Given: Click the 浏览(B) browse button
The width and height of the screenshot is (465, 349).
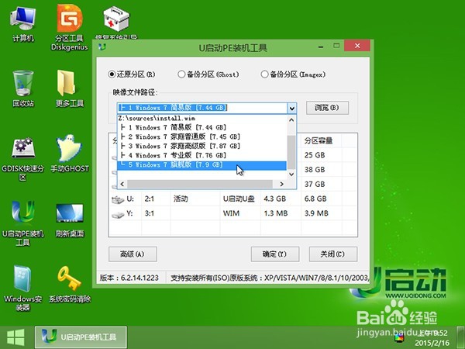Looking at the screenshot, I should coord(327,108).
